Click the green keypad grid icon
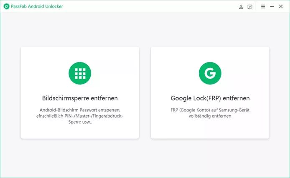Image resolution: width=290 pixels, height=178 pixels. pyautogui.click(x=80, y=74)
